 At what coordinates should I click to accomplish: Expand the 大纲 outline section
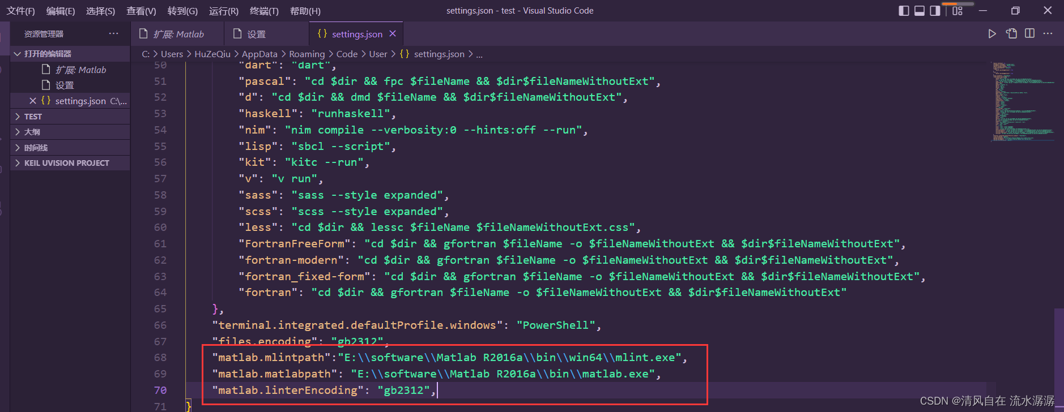tap(32, 132)
